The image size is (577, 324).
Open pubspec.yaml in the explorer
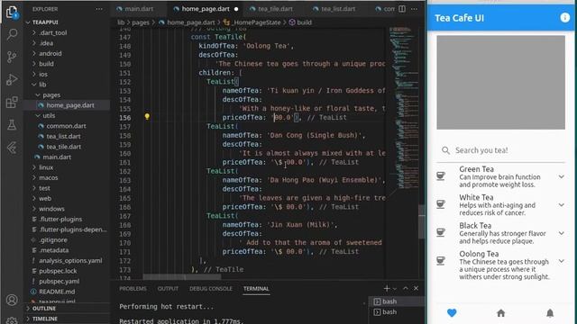(x=59, y=281)
